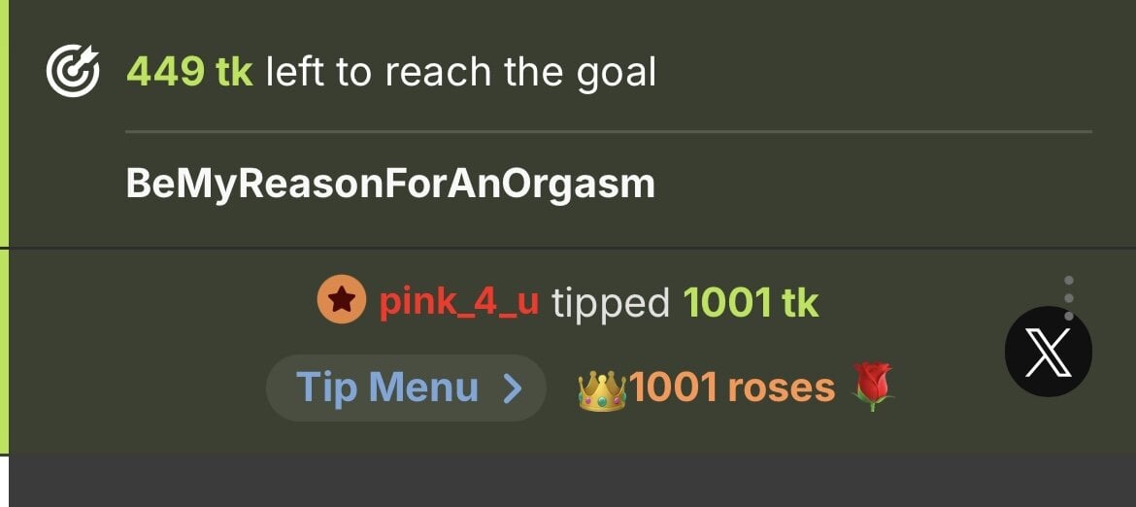
Task: Expand the Tip Menu chevron arrow
Action: click(x=513, y=389)
